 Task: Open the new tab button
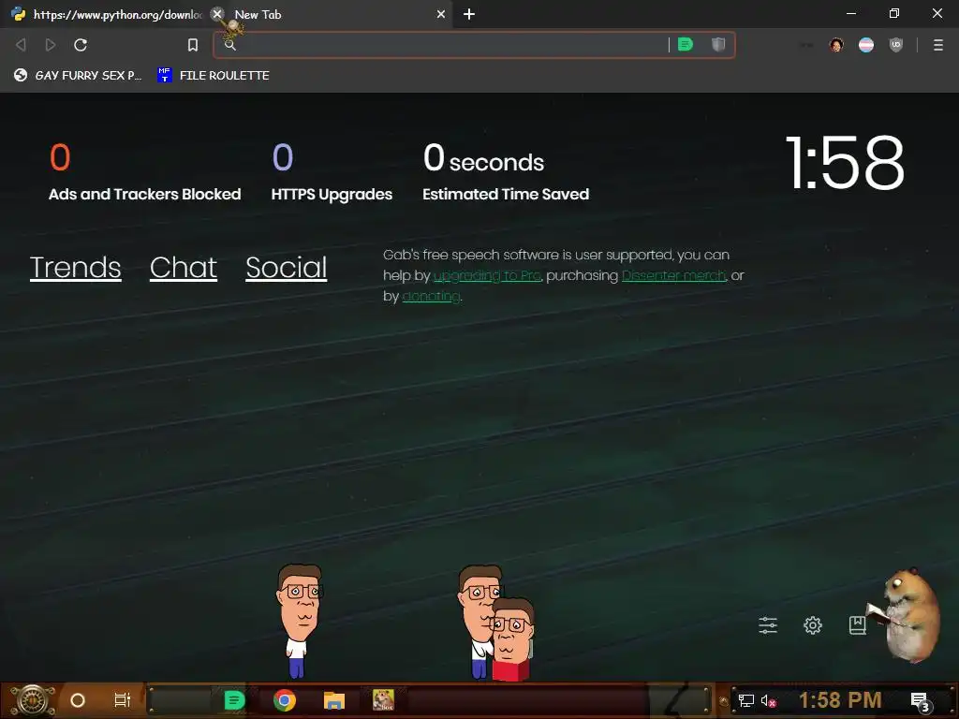pyautogui.click(x=469, y=14)
